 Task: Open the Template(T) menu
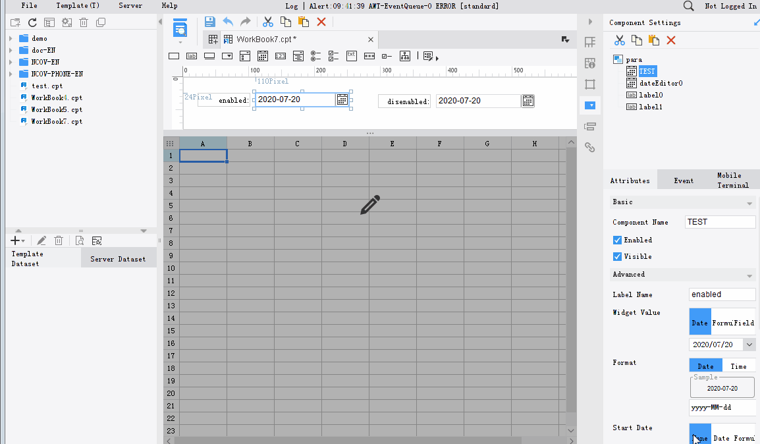coord(78,6)
